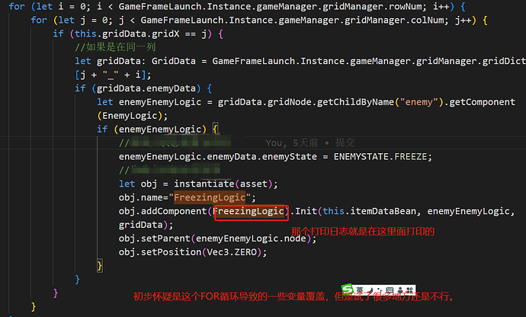
Task: Click the GridData type annotation
Action: pyautogui.click(x=174, y=61)
